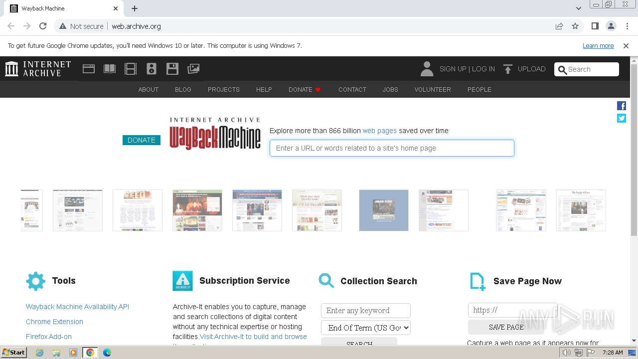Open the Video film strip icon
This screenshot has width=638, height=359.
pyautogui.click(x=131, y=69)
